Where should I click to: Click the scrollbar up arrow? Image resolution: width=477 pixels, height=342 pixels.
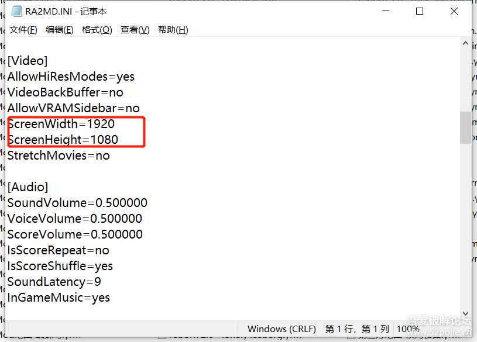pyautogui.click(x=465, y=42)
